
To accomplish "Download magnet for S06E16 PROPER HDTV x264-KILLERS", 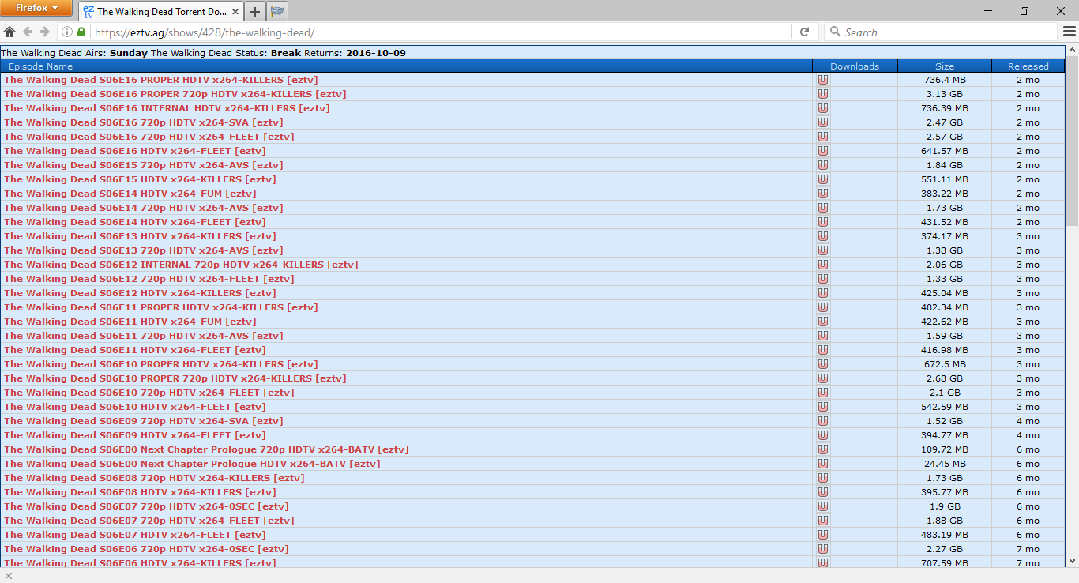I will [823, 79].
